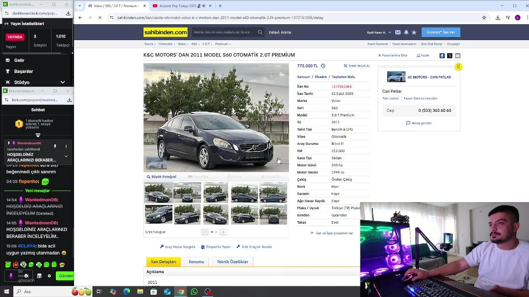Viewport: 529px width, 297px height.
Task: Share the listing by email icon
Action: coord(458,56)
